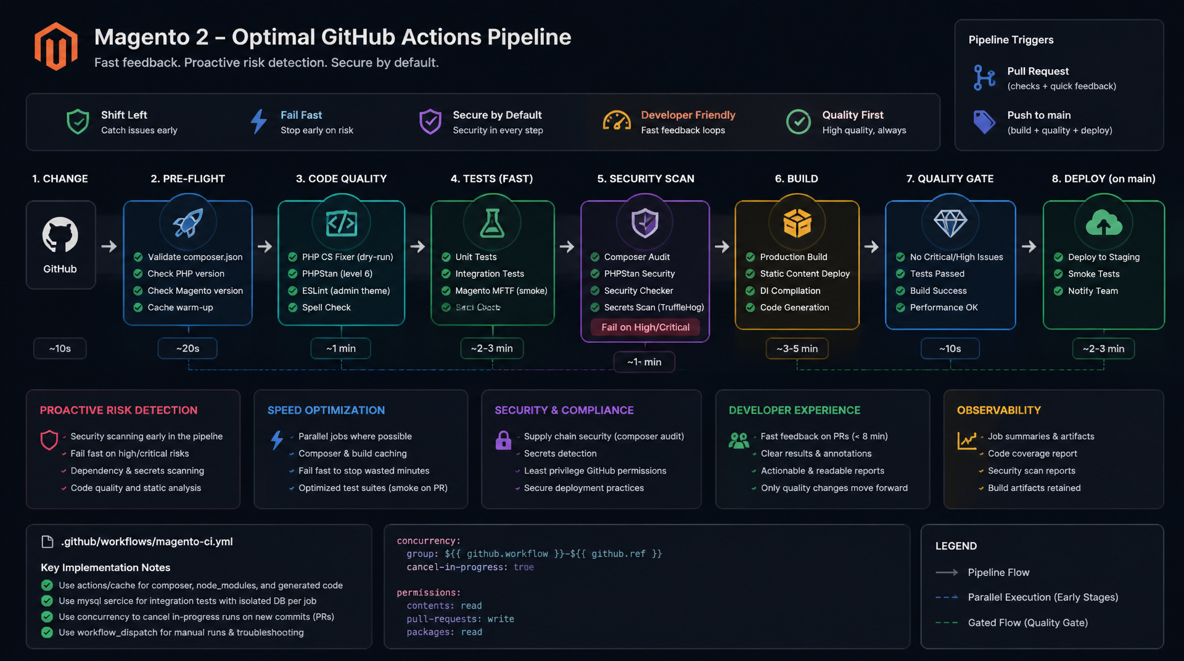The height and width of the screenshot is (661, 1184).
Task: Click the Quality Gate diamond icon
Action: click(x=950, y=223)
